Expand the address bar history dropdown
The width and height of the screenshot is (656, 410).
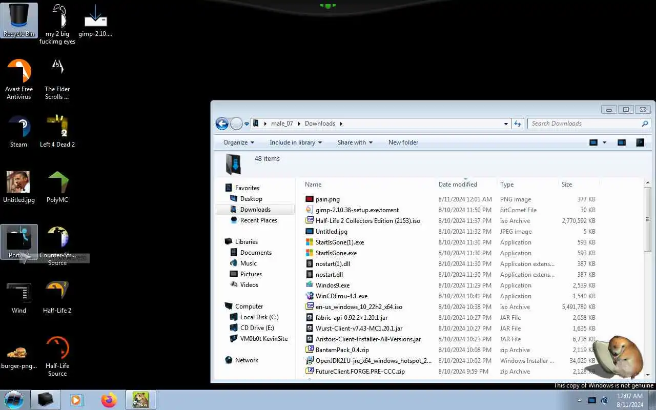506,124
